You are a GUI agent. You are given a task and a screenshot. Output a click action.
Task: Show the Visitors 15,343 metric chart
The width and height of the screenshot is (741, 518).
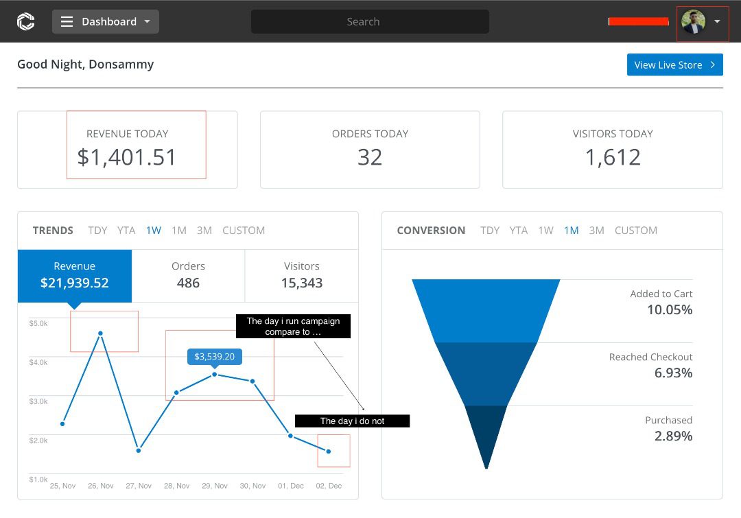(x=301, y=275)
